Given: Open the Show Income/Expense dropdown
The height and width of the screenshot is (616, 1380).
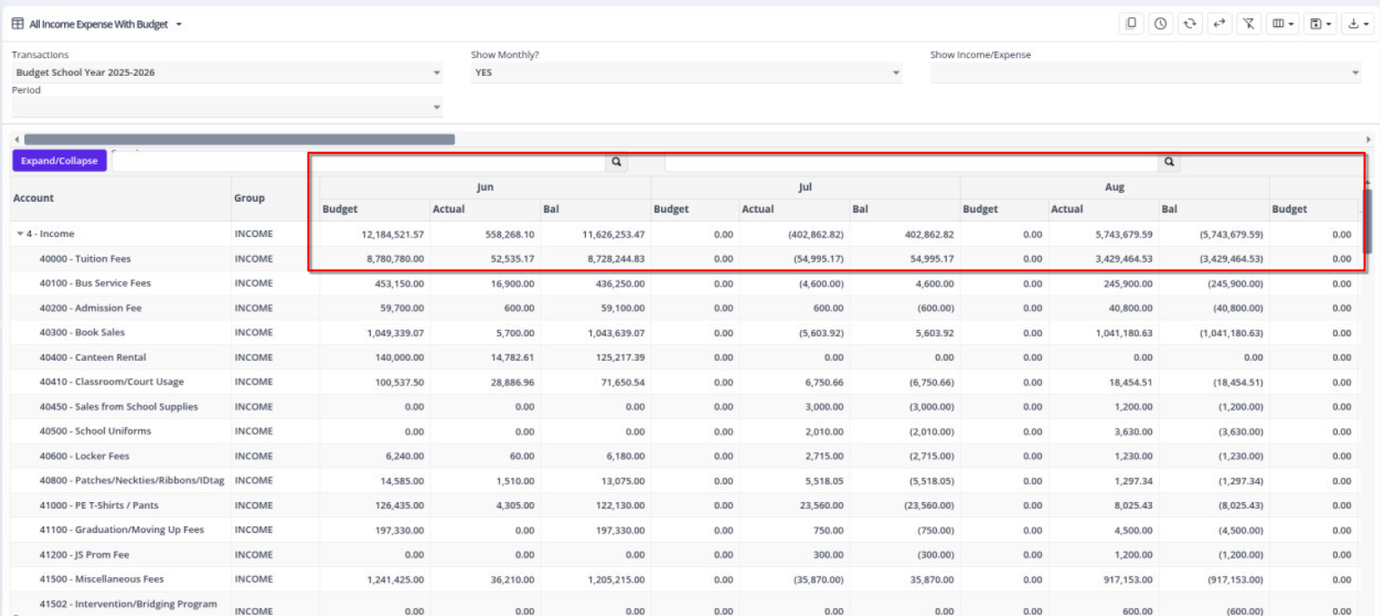Looking at the screenshot, I should pos(1145,72).
